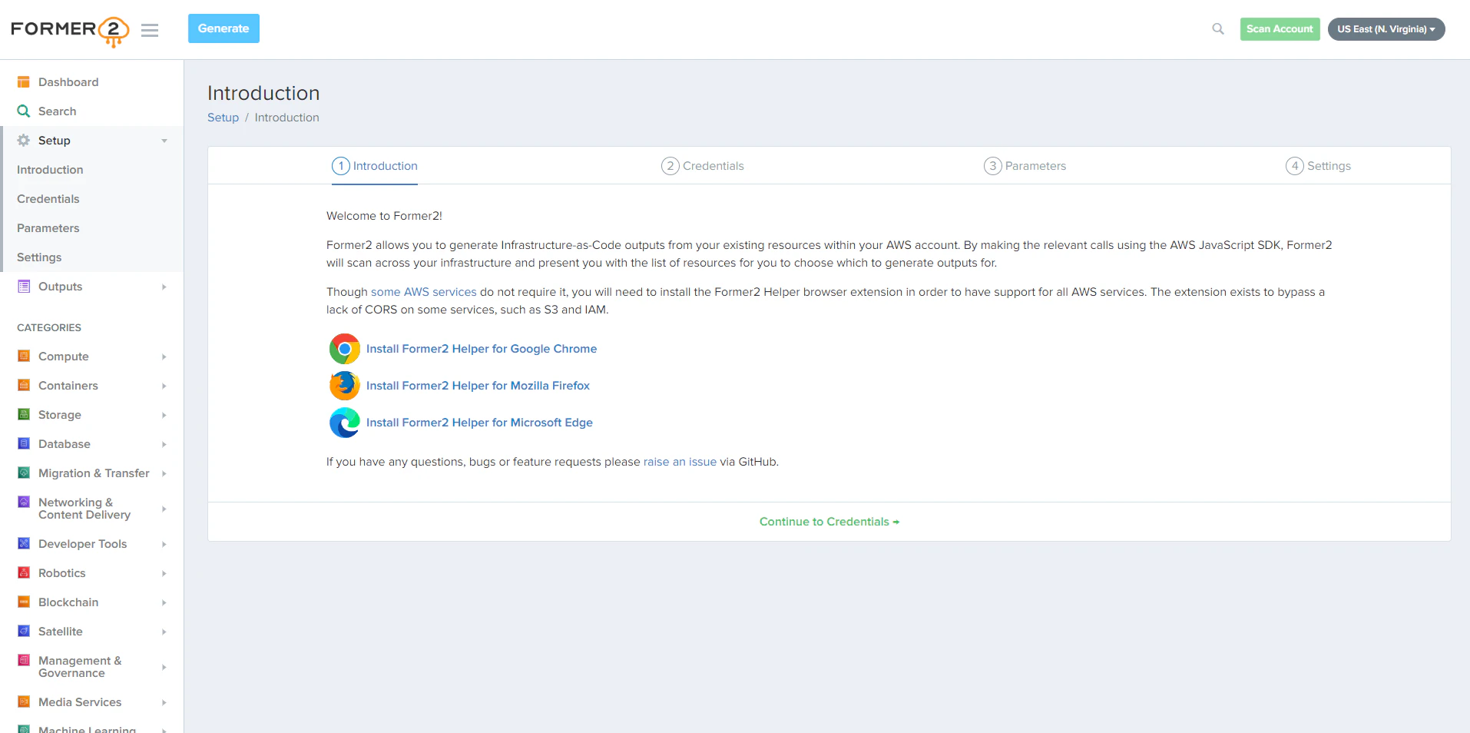The image size is (1470, 733).
Task: Expand the Outputs submenu arrow
Action: [x=164, y=287]
